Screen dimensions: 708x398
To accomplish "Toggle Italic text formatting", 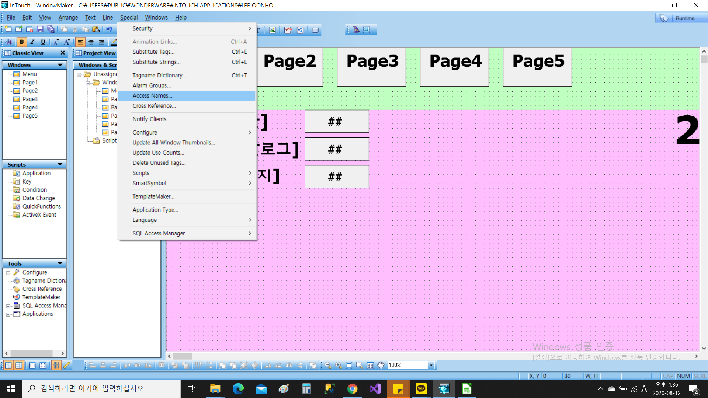I will coord(32,42).
